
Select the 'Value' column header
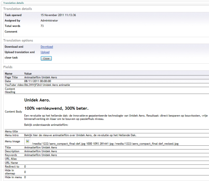pos(28,74)
